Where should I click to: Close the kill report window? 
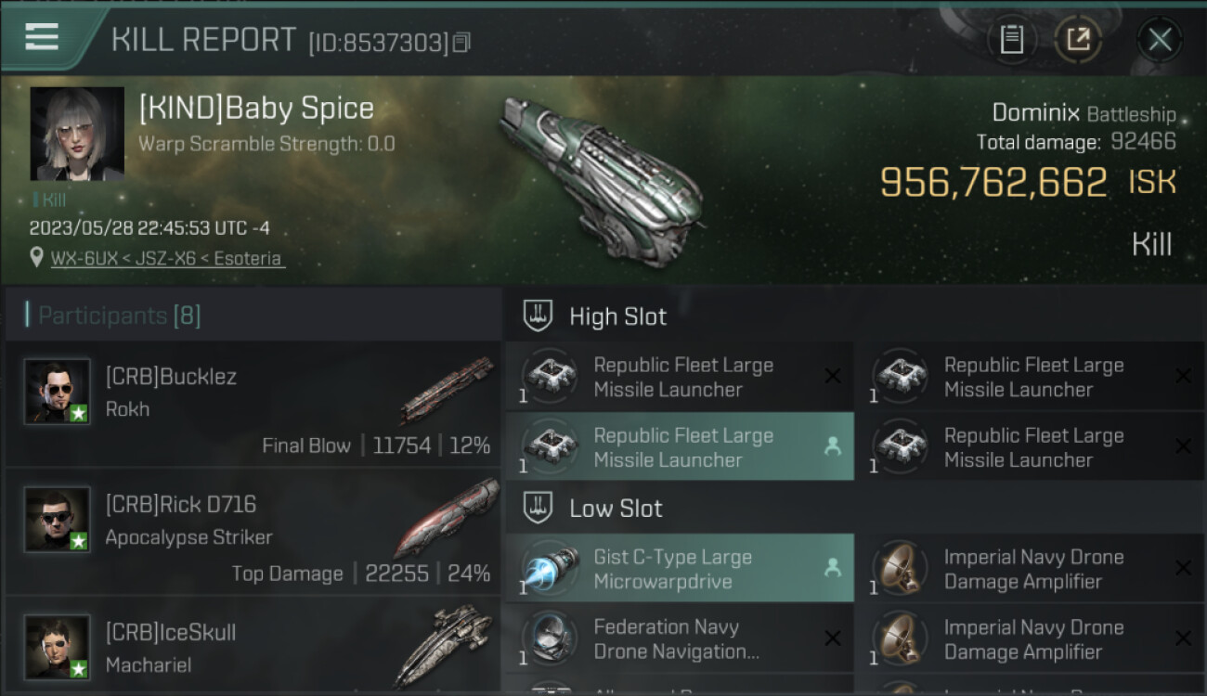[1160, 39]
